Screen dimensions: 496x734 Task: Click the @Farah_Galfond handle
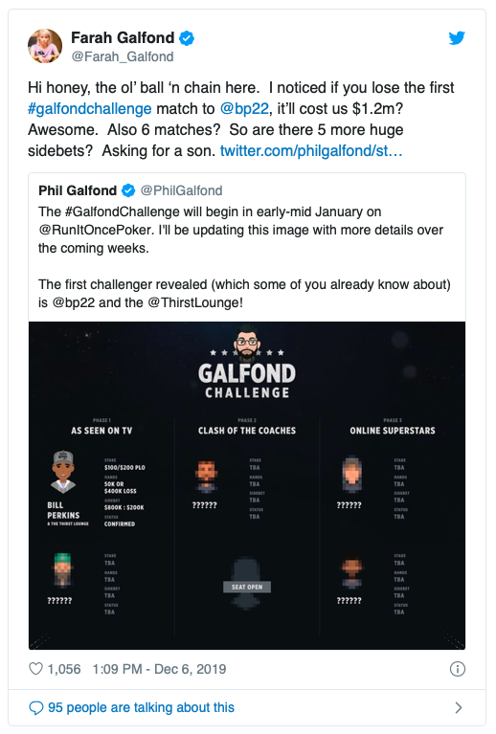pos(123,56)
